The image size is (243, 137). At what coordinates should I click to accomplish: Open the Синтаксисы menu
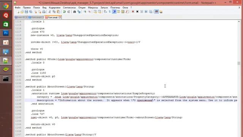pos(69,8)
